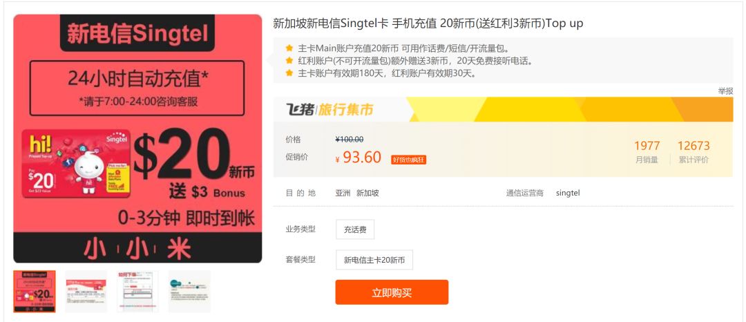The width and height of the screenshot is (746, 322).
Task: Choose the 新电信主卡20新币 package option
Action: [x=374, y=260]
